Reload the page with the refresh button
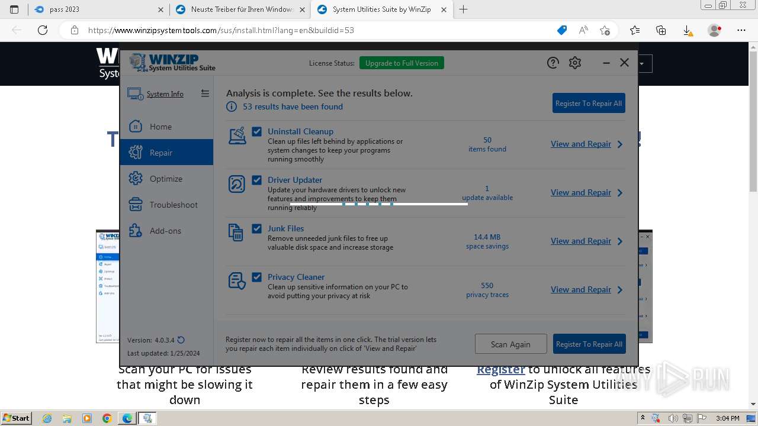The width and height of the screenshot is (758, 426). pyautogui.click(x=43, y=30)
